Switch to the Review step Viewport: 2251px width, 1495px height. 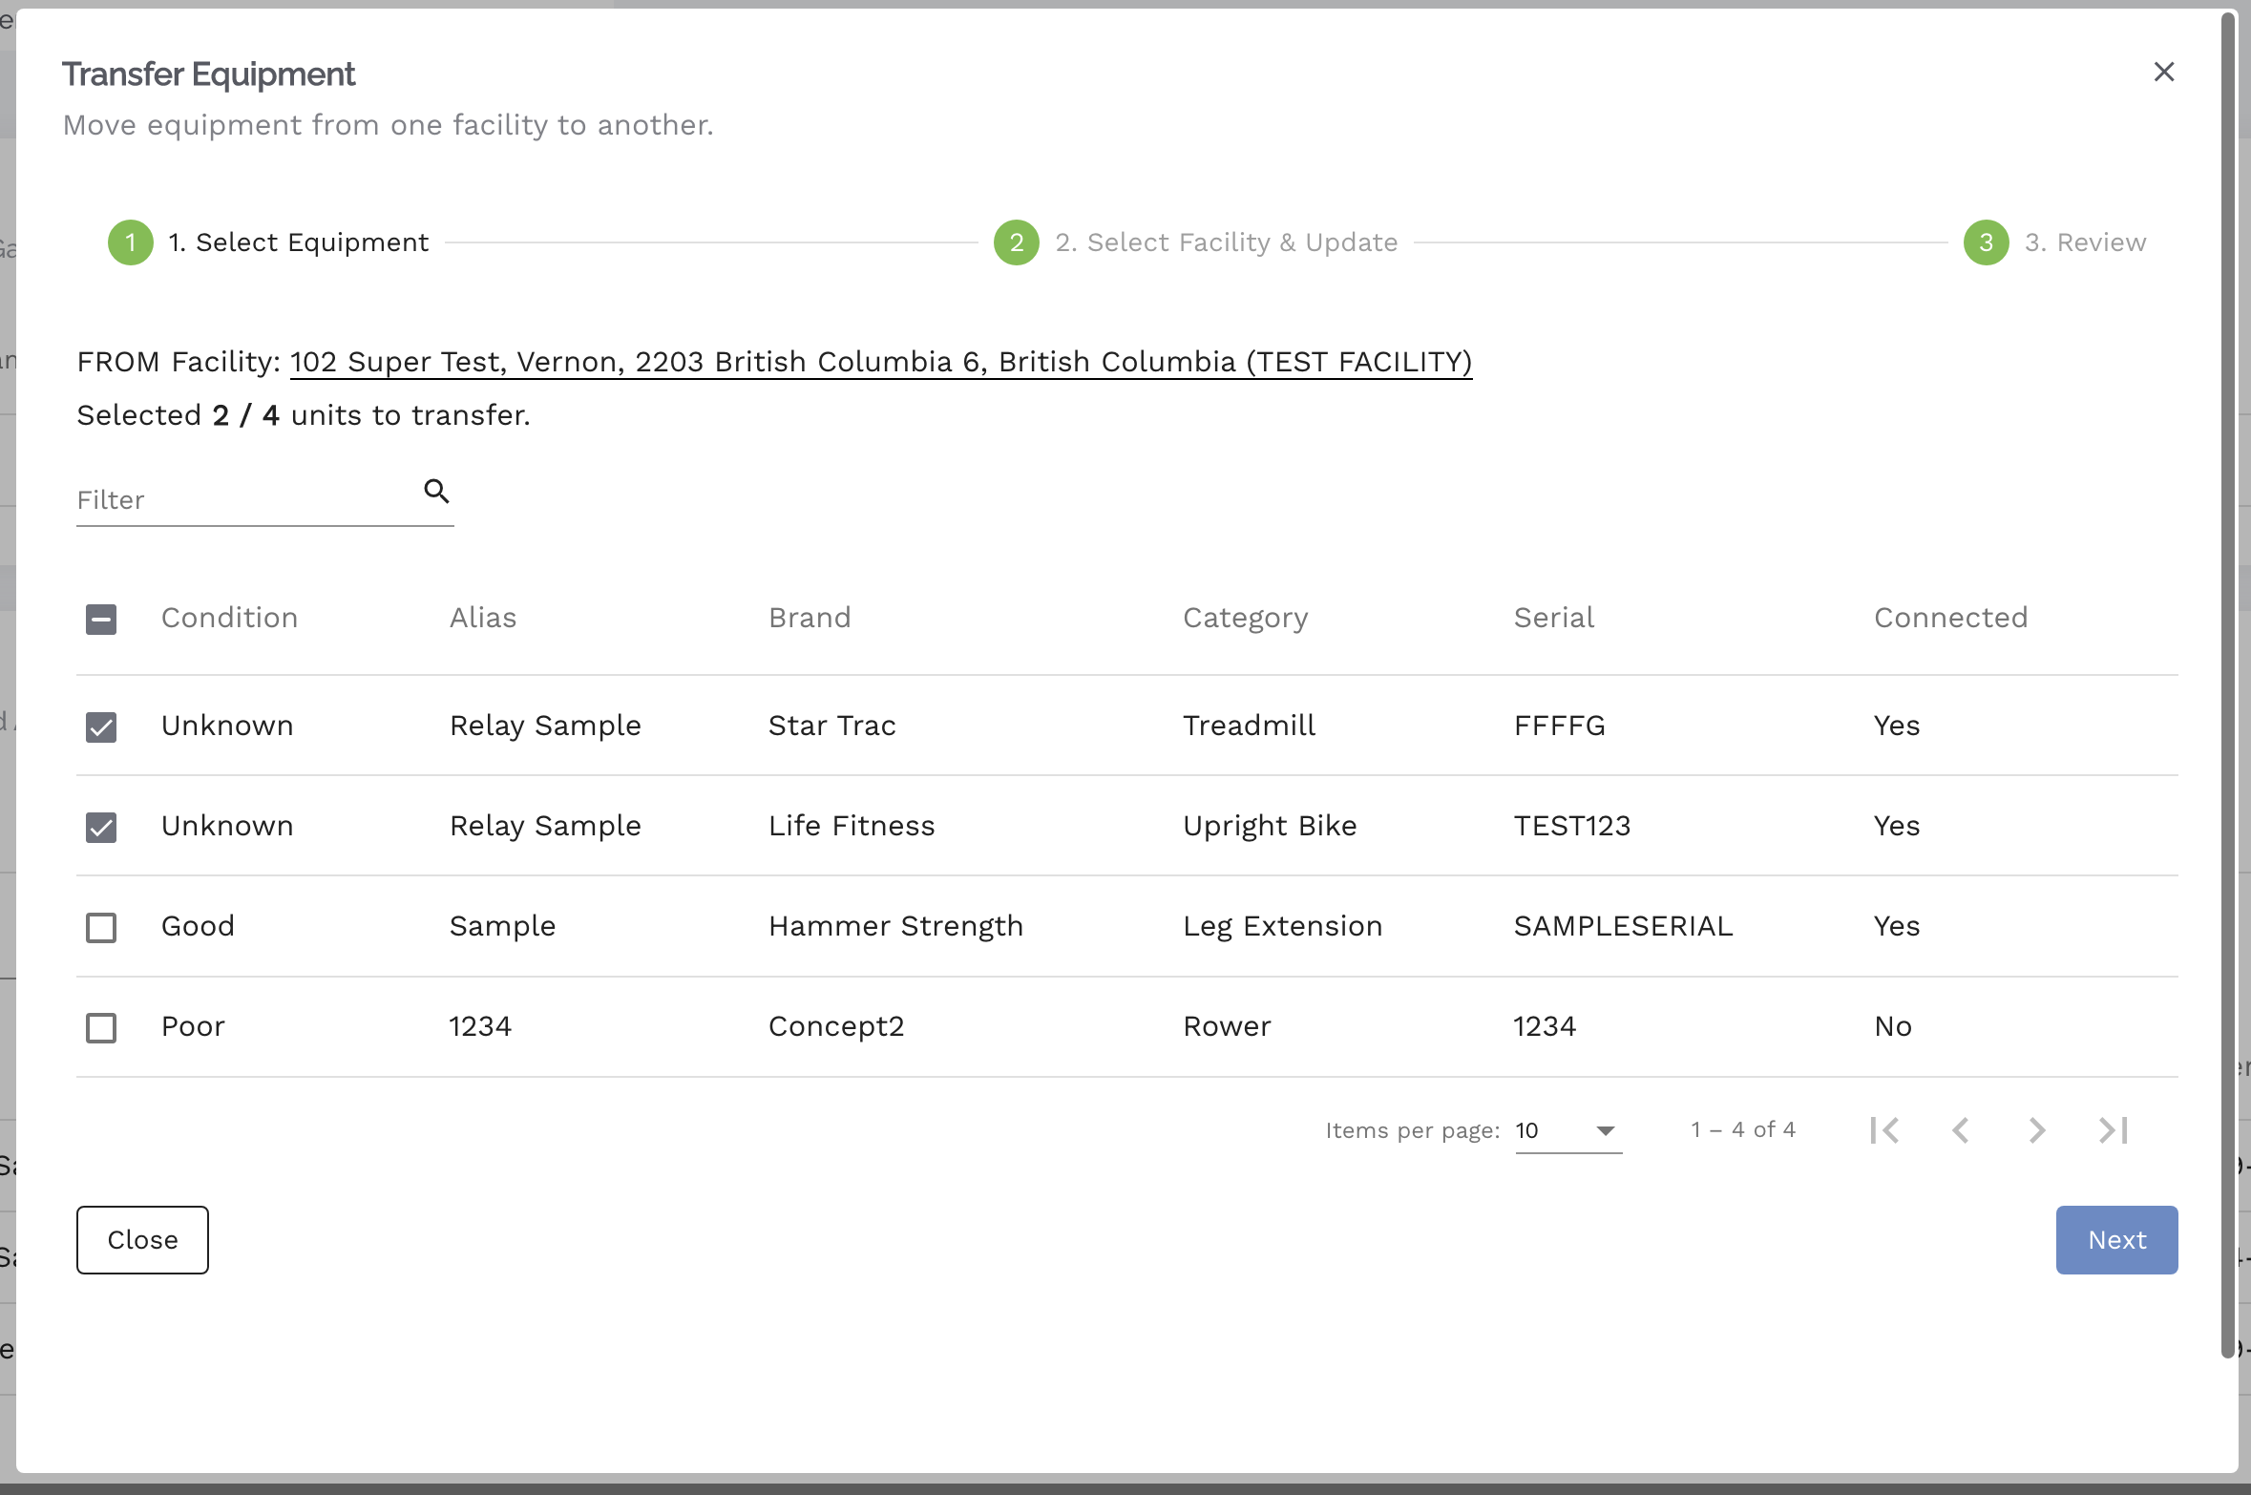click(2085, 242)
